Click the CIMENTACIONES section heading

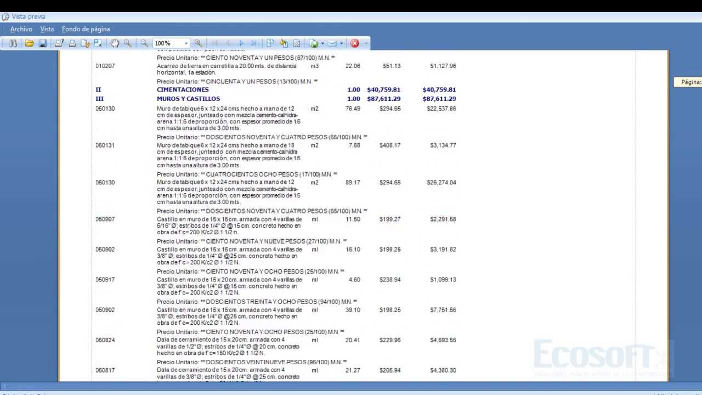click(x=183, y=89)
